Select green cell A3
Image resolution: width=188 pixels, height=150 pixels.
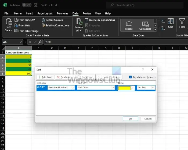[x=19, y=61]
